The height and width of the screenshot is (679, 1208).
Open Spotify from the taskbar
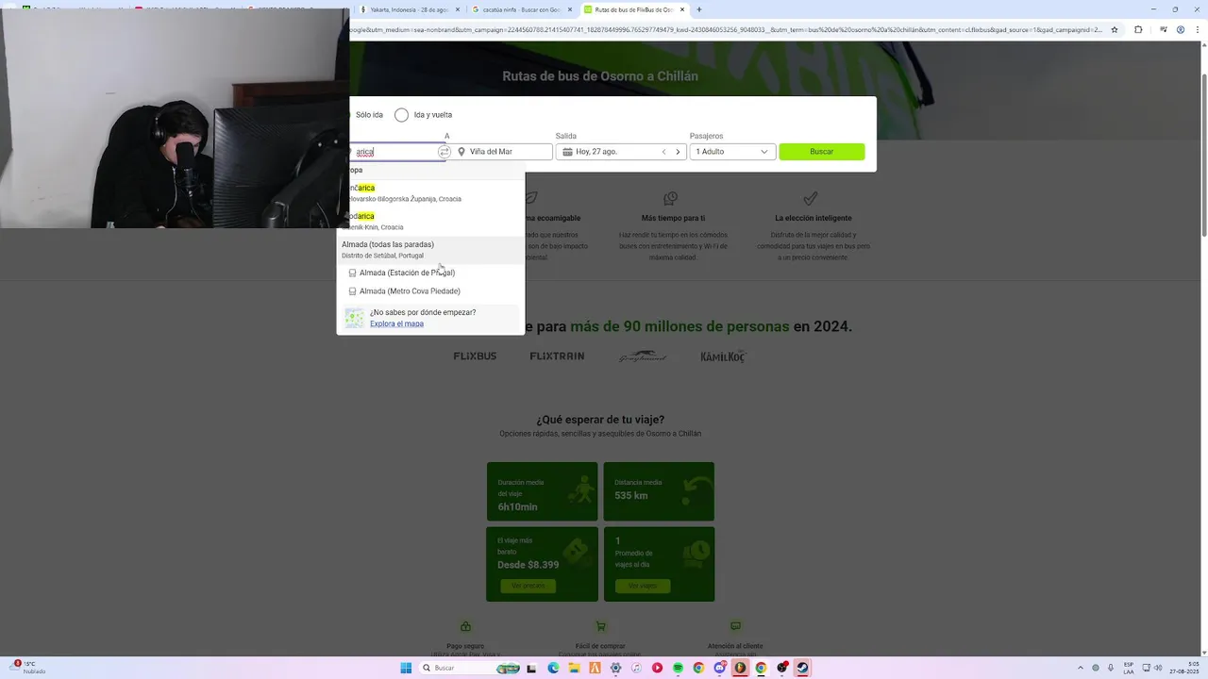click(678, 668)
